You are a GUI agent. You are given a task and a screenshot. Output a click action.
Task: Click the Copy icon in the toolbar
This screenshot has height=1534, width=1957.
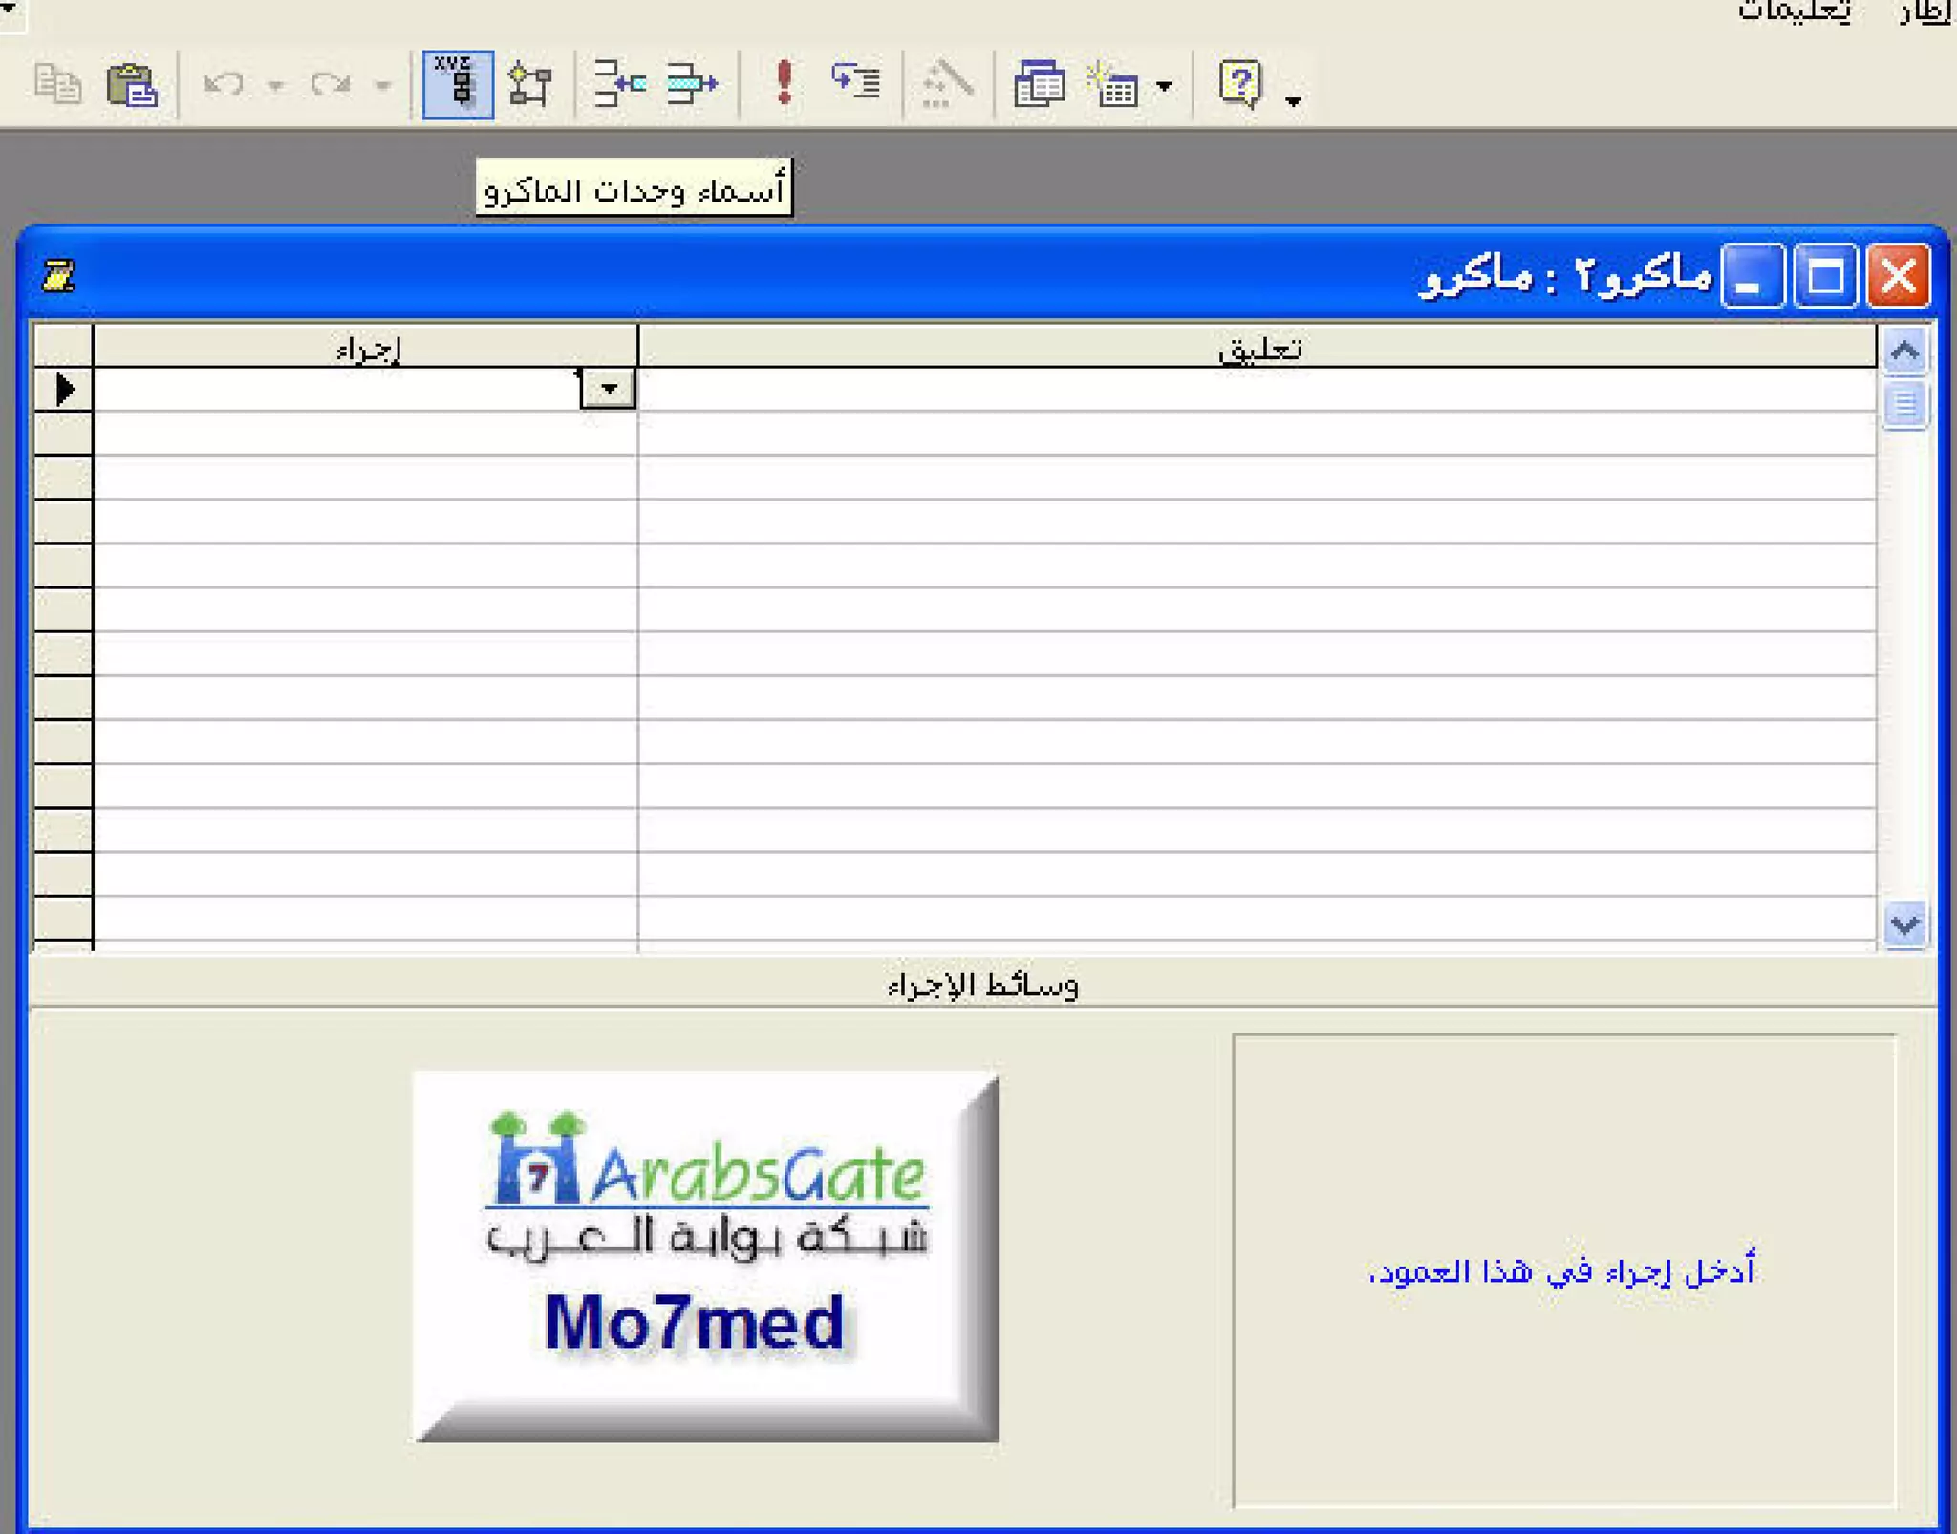pyautogui.click(x=57, y=84)
